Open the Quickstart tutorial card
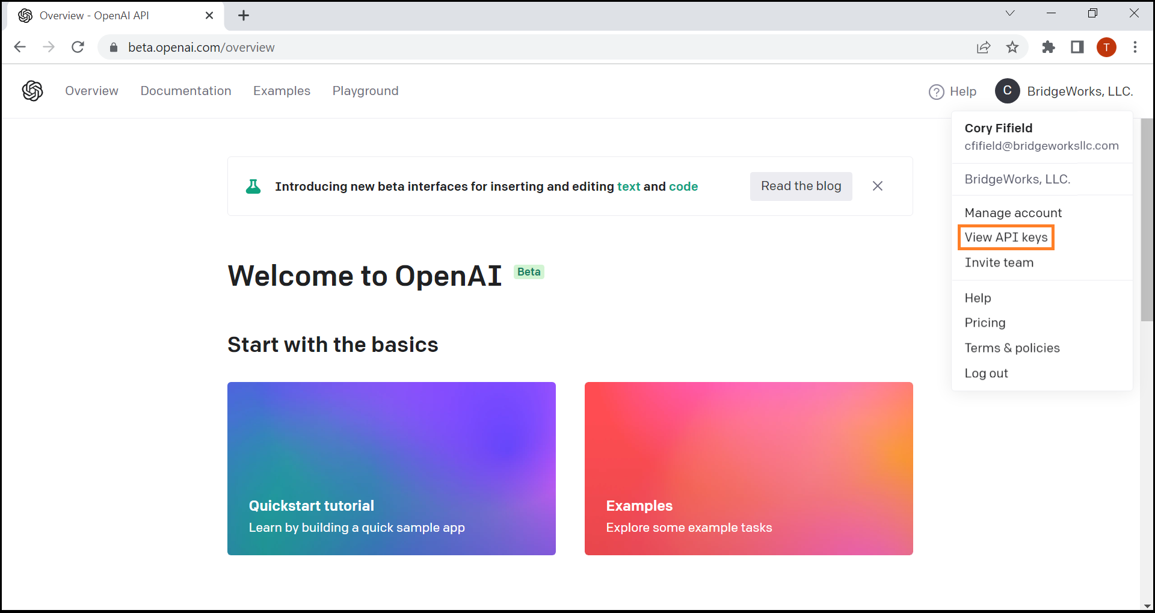Screen dimensions: 1155x613 pyautogui.click(x=392, y=469)
